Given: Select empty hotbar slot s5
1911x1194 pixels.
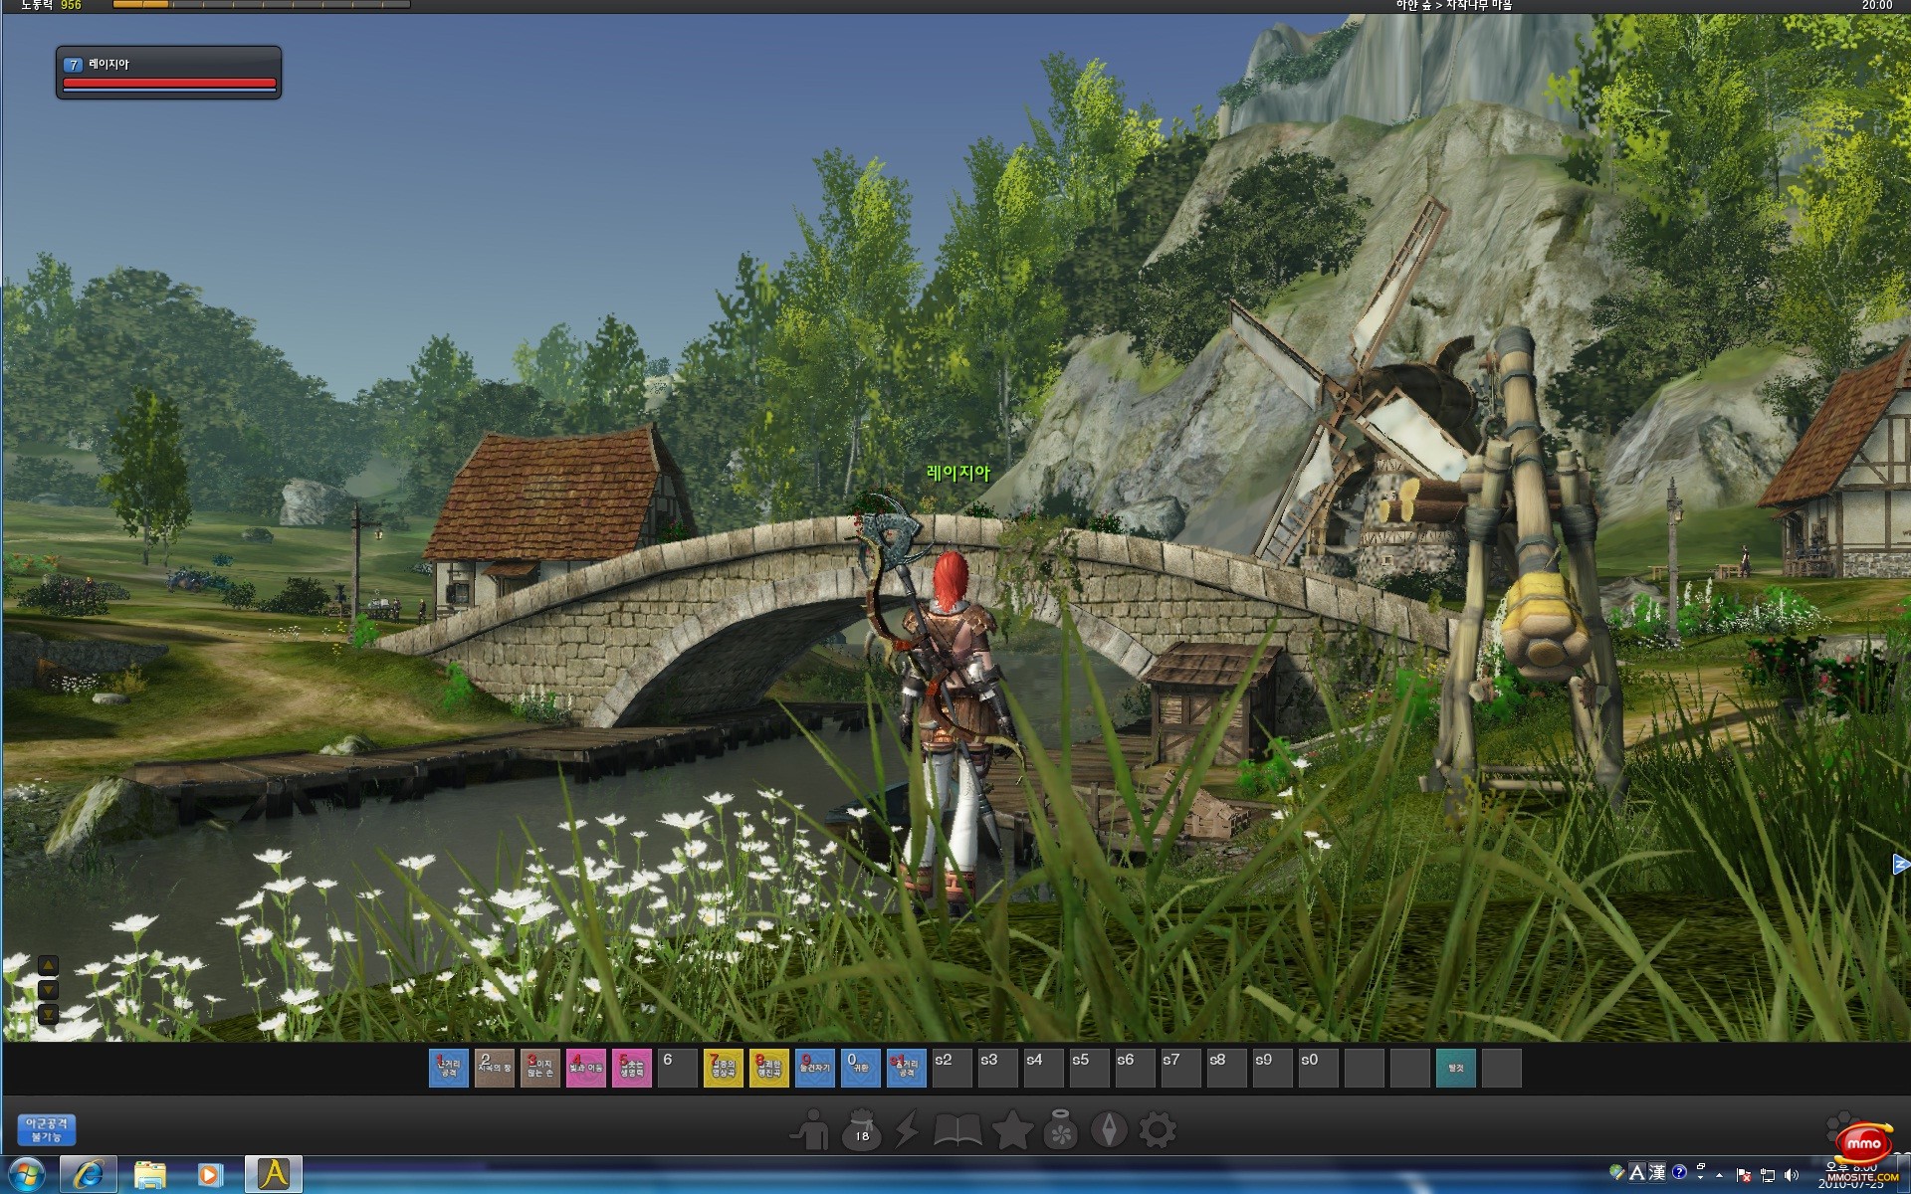Looking at the screenshot, I should pyautogui.click(x=1090, y=1069).
